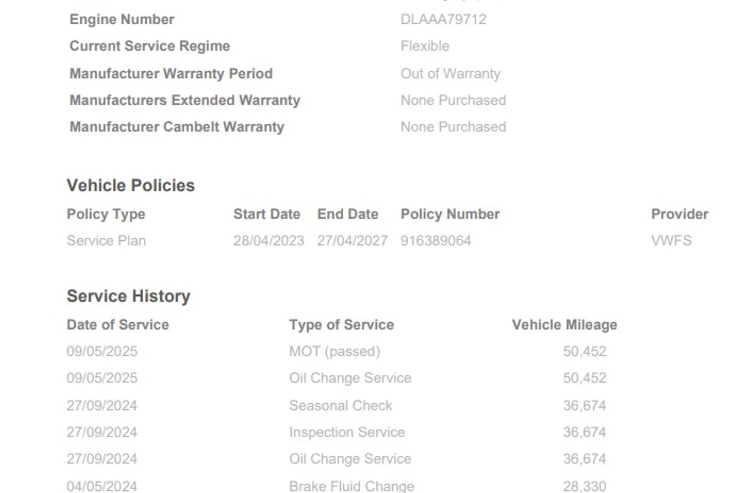Screen dimensions: 740x493
Task: Click the Brake Fluid Change entry
Action: tap(351, 486)
